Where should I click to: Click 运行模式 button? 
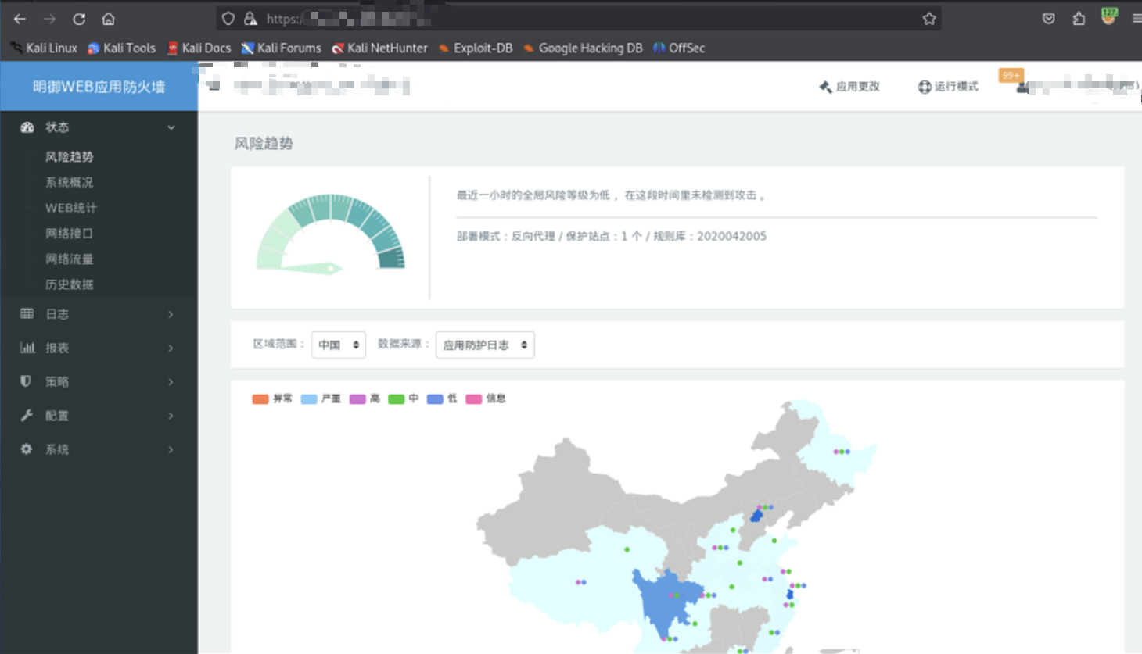[948, 86]
